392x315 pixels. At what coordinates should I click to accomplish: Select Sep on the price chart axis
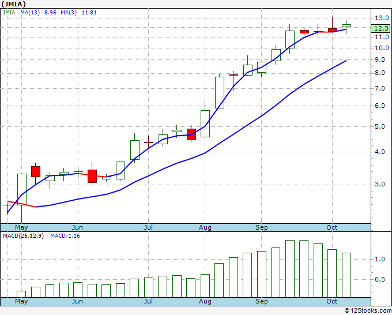pyautogui.click(x=262, y=228)
